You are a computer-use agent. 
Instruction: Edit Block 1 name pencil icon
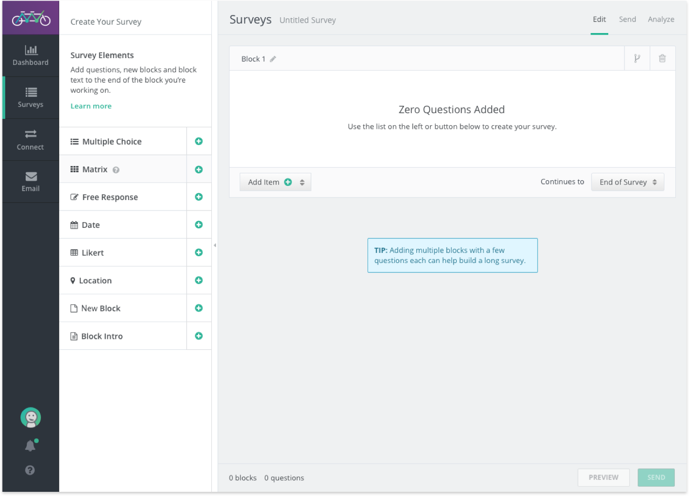coord(273,59)
